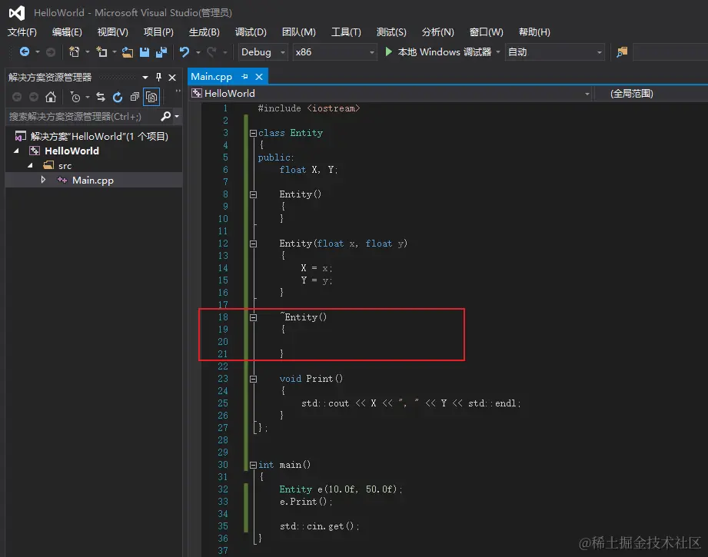This screenshot has width=708, height=557.
Task: Close the Main.cpp tab
Action: pos(259,77)
